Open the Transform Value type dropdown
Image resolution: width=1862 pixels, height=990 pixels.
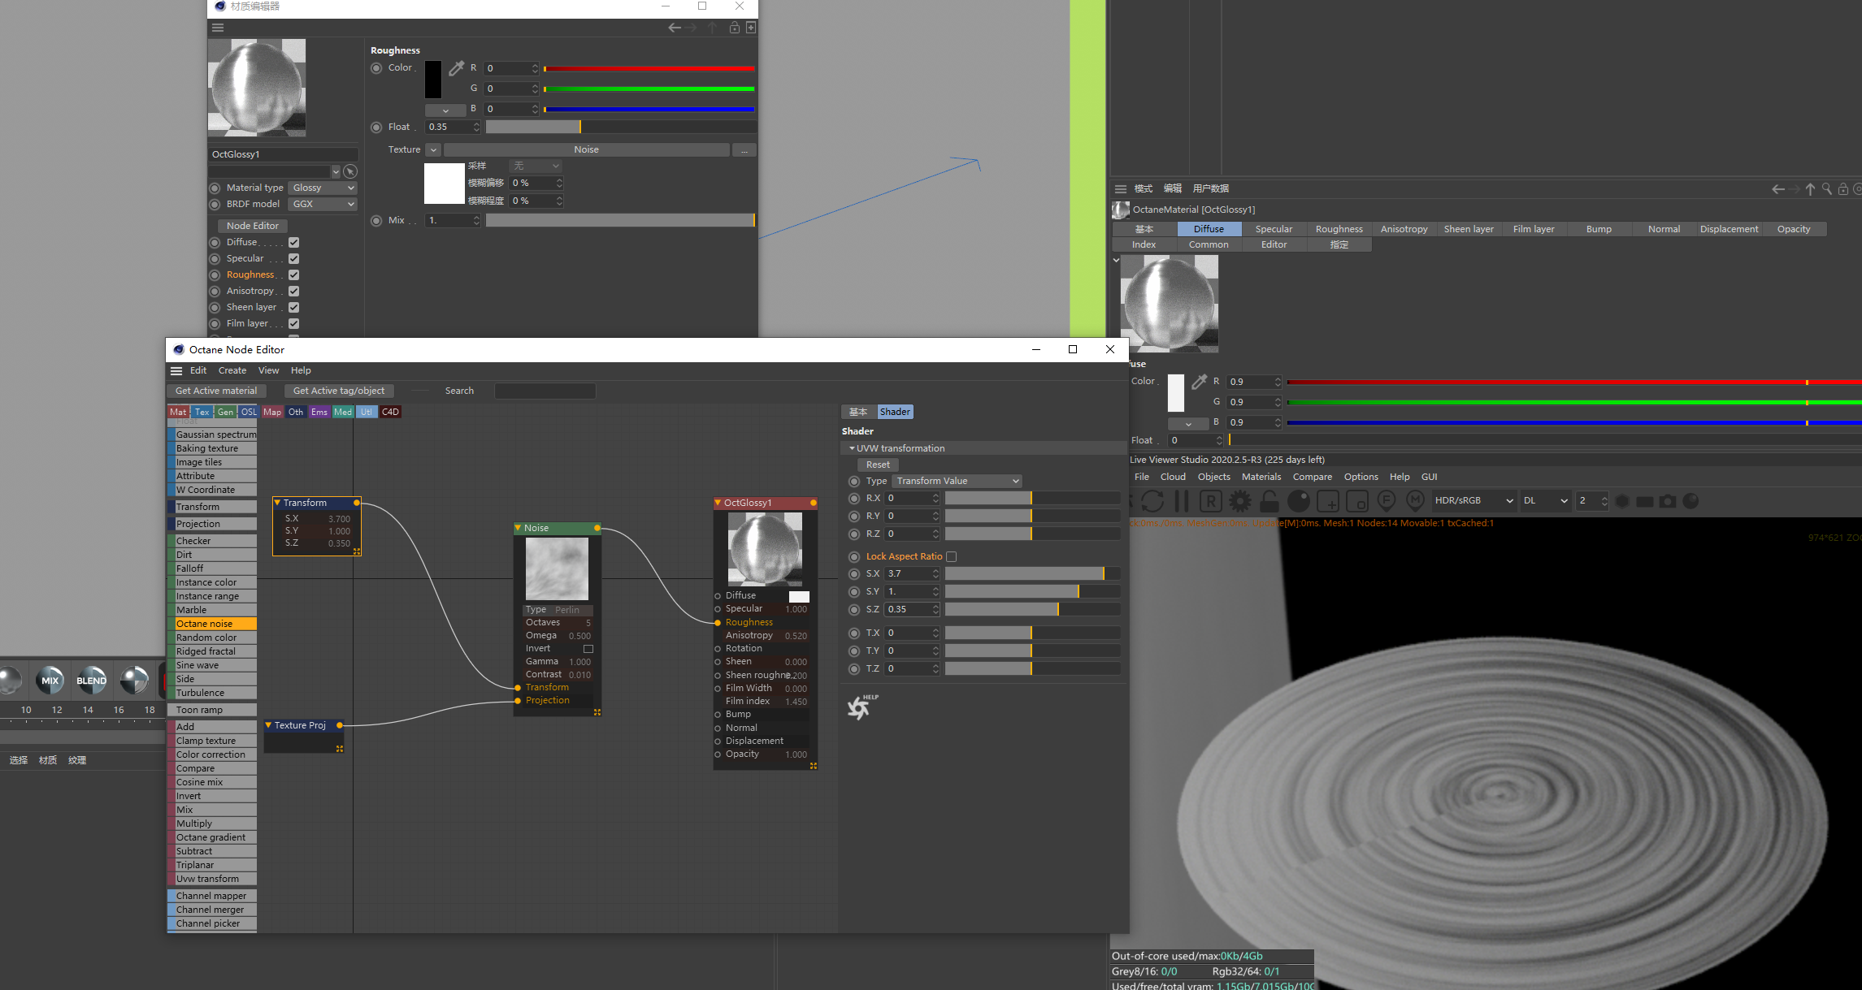[x=957, y=481]
